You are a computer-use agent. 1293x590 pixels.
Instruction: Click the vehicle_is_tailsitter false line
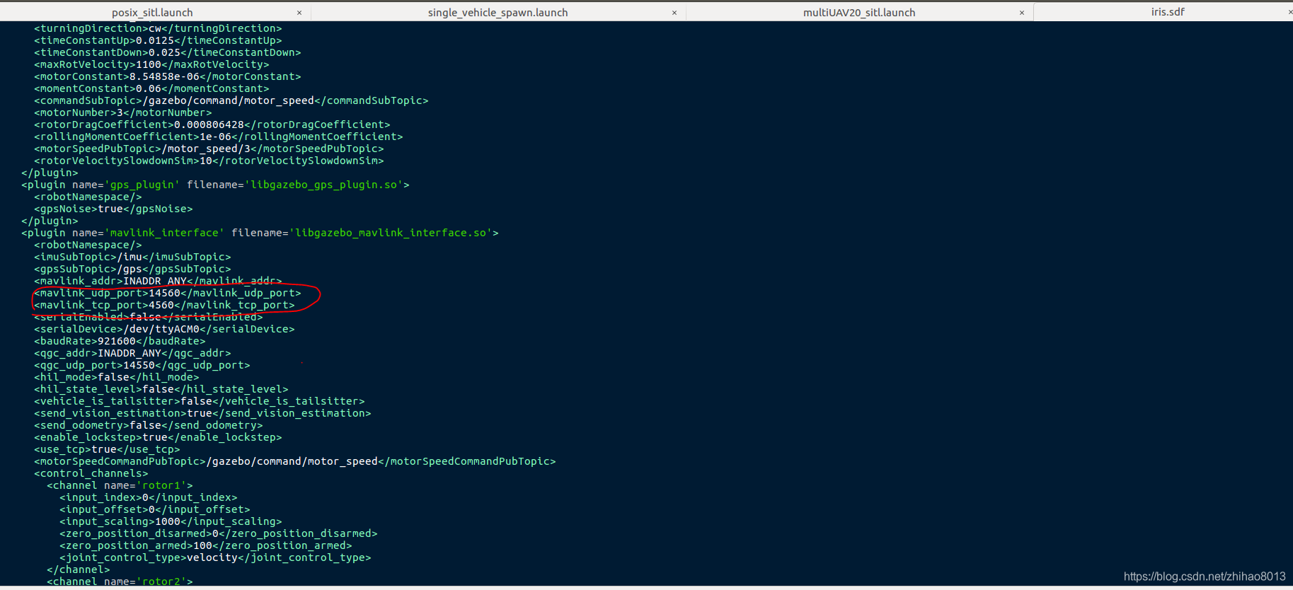(x=200, y=401)
